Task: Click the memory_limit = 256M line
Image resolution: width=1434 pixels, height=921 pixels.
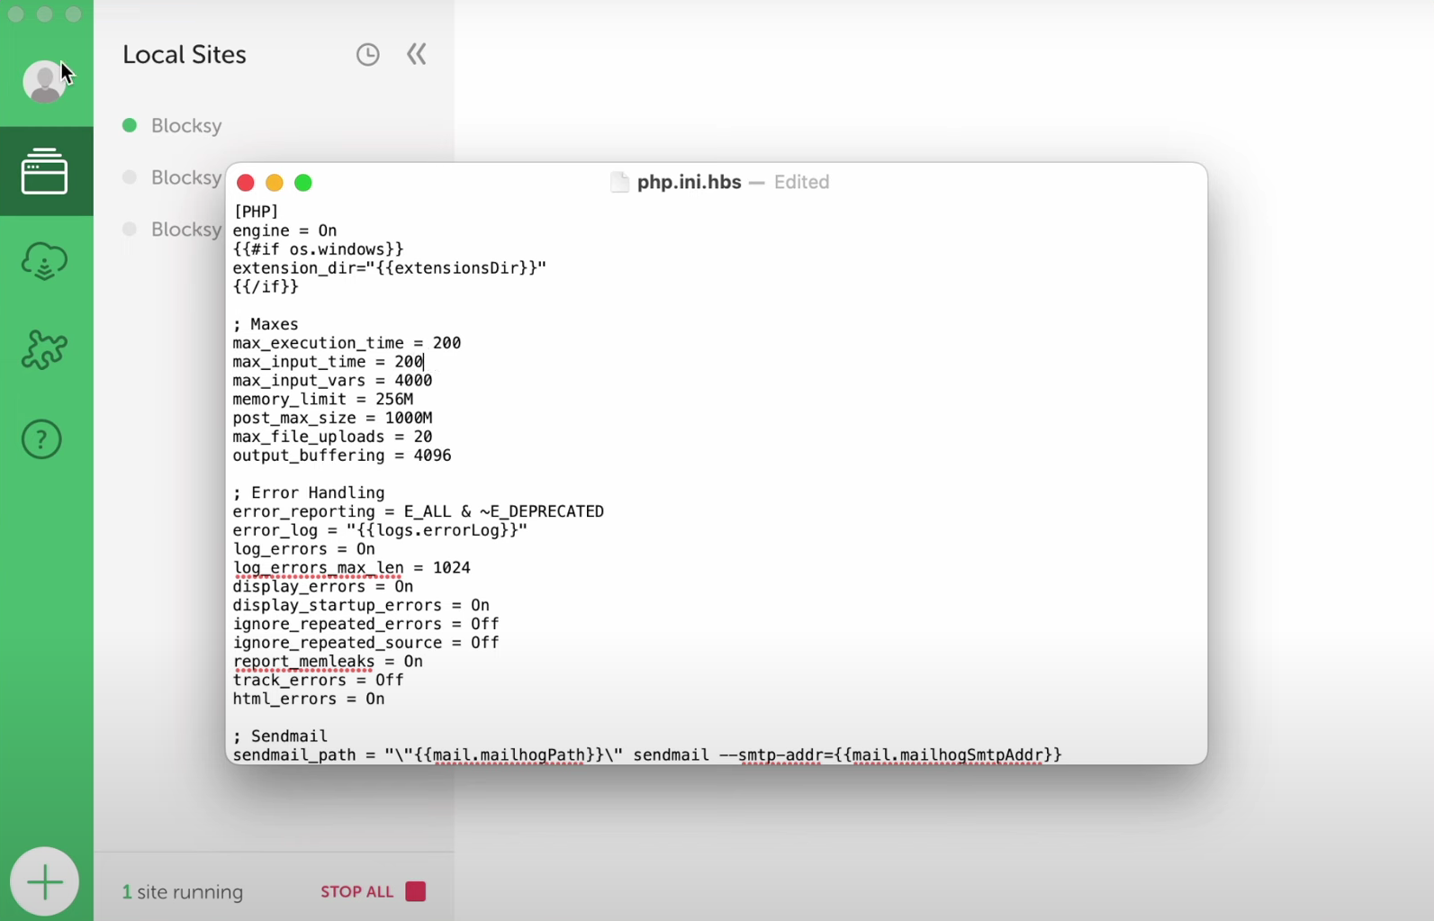Action: (x=323, y=399)
